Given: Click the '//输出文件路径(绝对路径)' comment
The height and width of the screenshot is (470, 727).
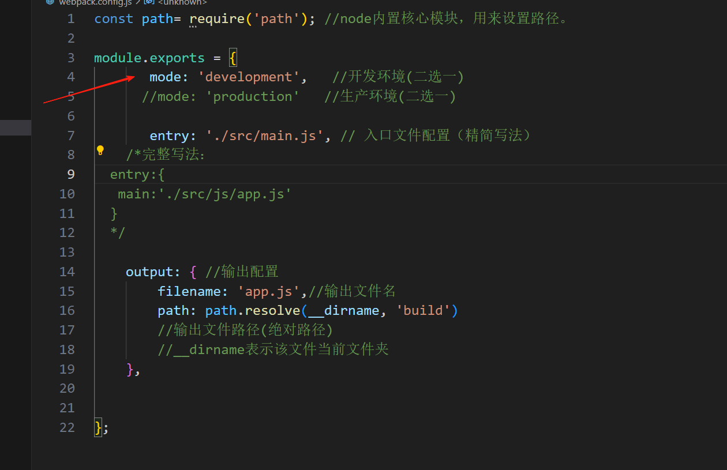Looking at the screenshot, I should pos(245,330).
